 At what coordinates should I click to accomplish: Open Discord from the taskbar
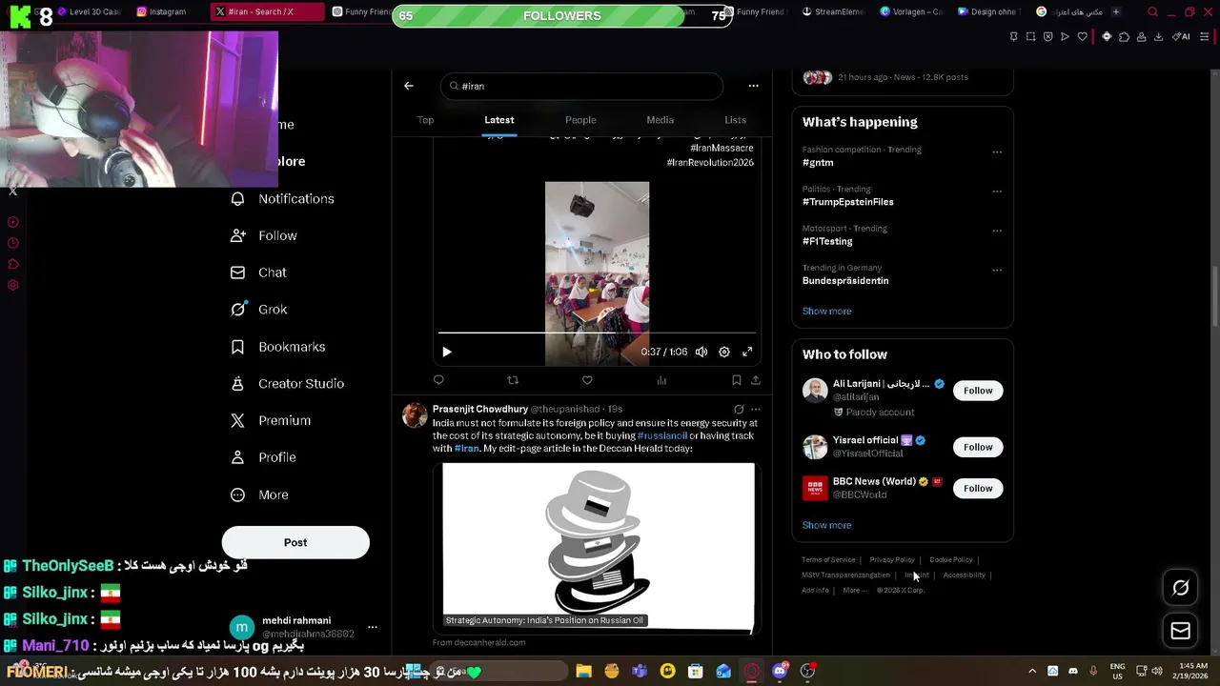point(780,671)
